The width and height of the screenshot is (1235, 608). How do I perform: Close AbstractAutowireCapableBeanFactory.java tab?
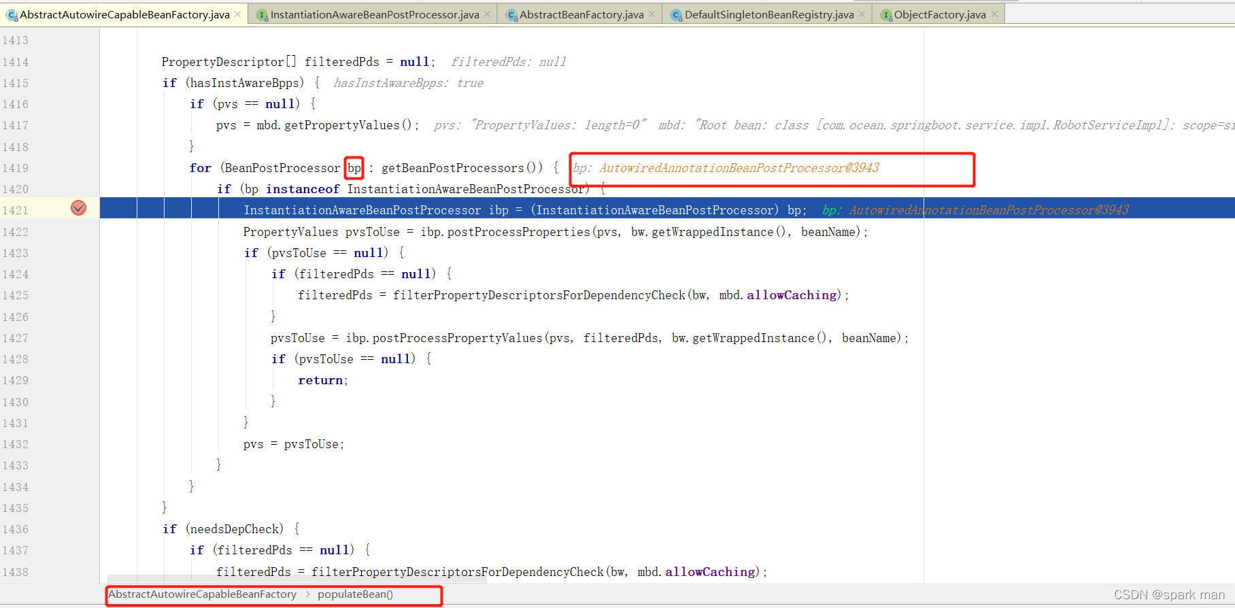pos(237,14)
